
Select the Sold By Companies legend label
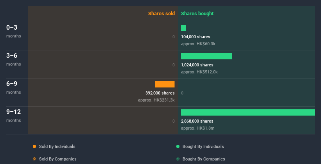click(58, 159)
